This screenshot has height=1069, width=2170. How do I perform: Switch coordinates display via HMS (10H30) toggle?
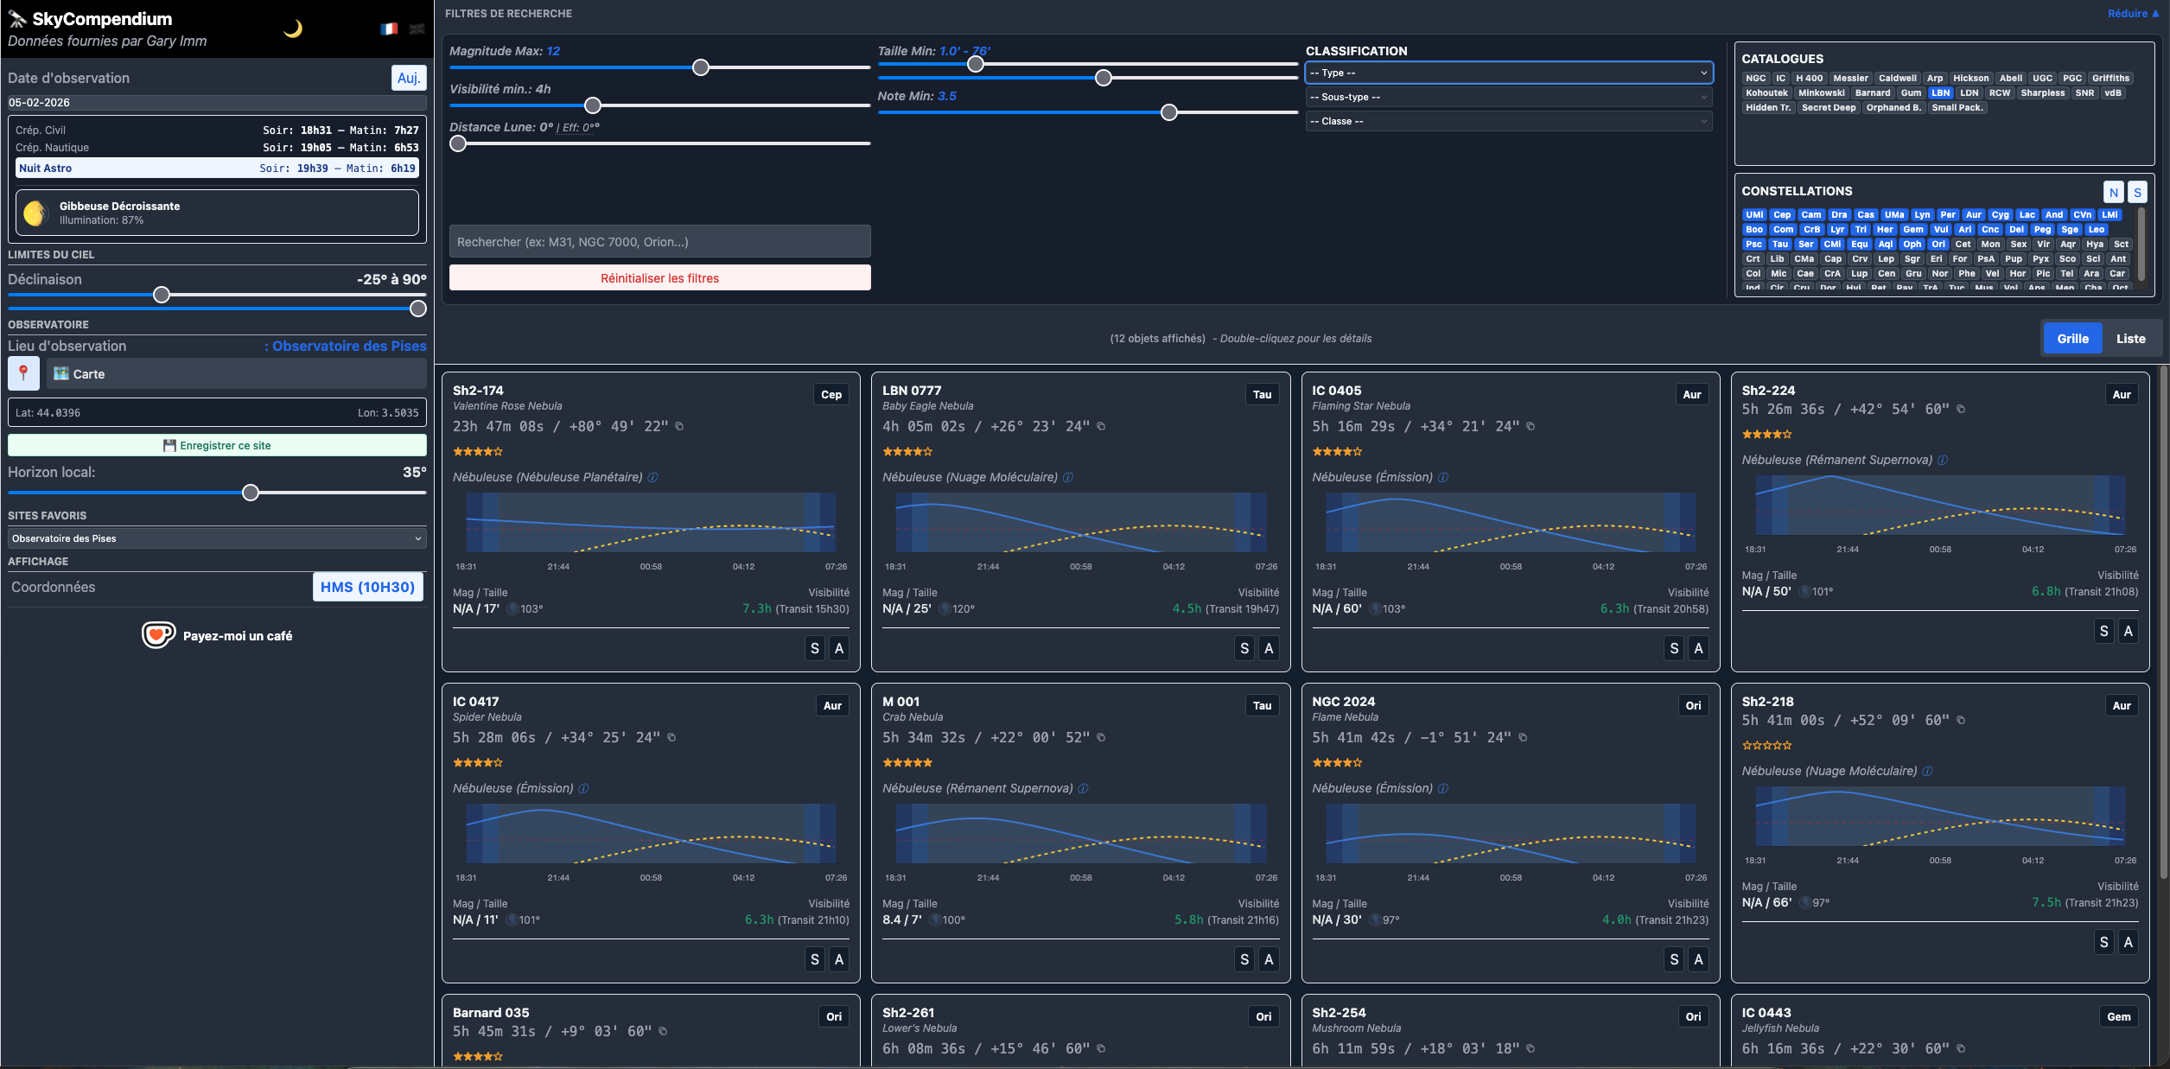coord(367,587)
